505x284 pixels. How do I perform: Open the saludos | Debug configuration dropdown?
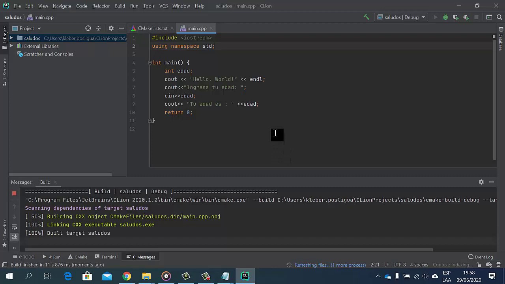(402, 17)
